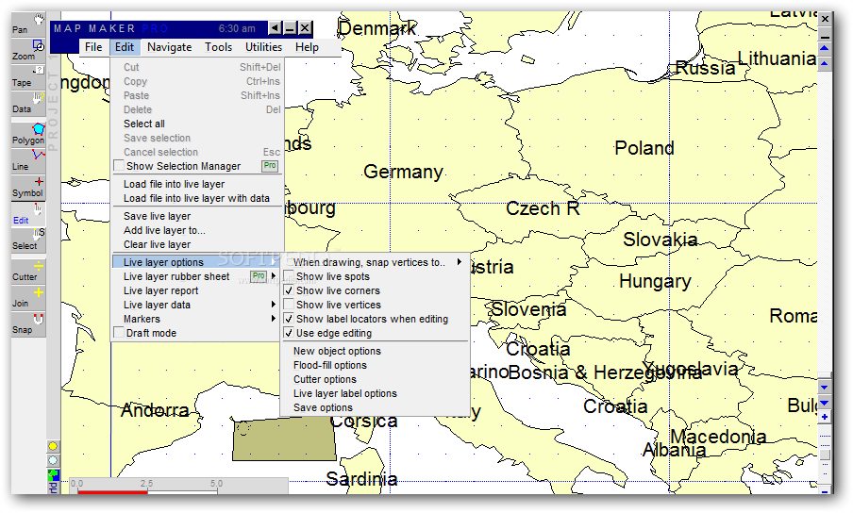Click the scroll thumb at right edge bottom

(x=825, y=455)
